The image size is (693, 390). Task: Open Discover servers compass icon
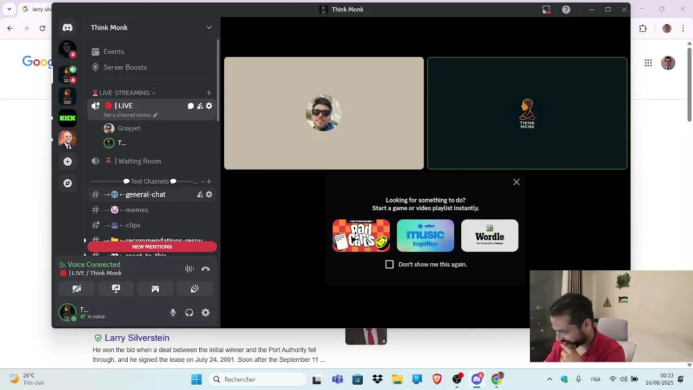67,184
